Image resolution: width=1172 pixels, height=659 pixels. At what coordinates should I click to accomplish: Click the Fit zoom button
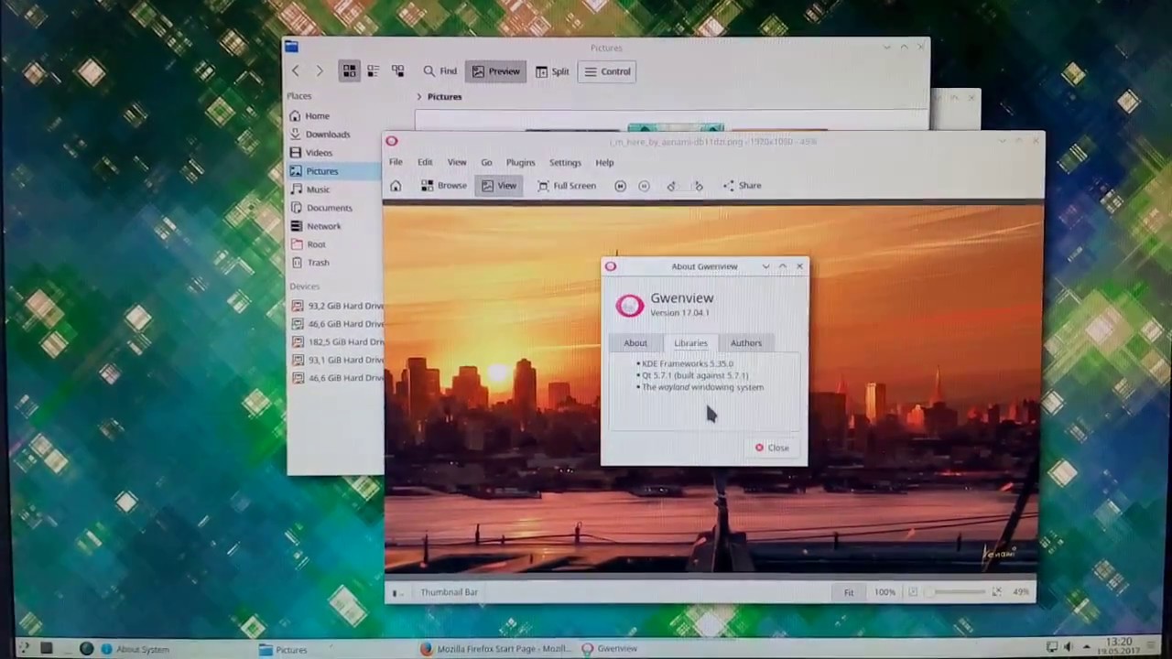click(849, 592)
